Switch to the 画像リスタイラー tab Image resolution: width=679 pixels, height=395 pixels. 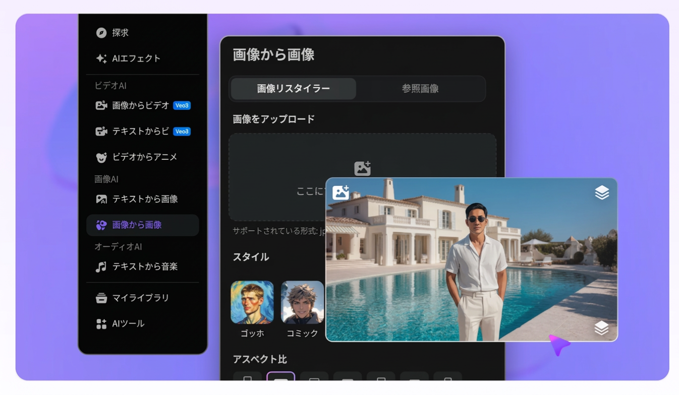click(x=293, y=89)
